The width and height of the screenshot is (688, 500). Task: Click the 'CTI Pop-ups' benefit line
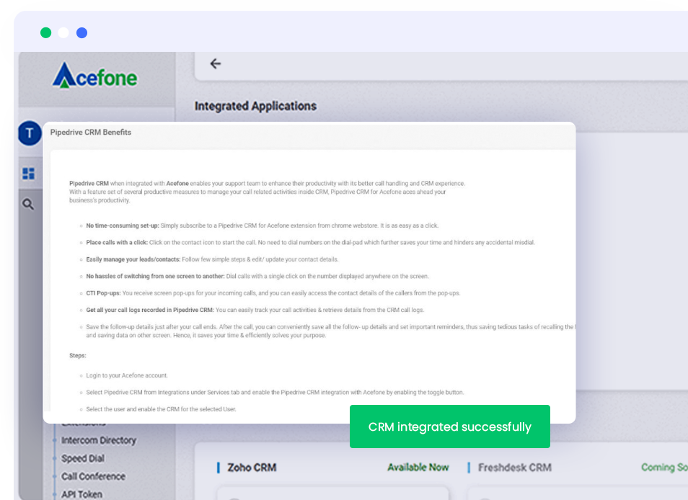(x=273, y=293)
